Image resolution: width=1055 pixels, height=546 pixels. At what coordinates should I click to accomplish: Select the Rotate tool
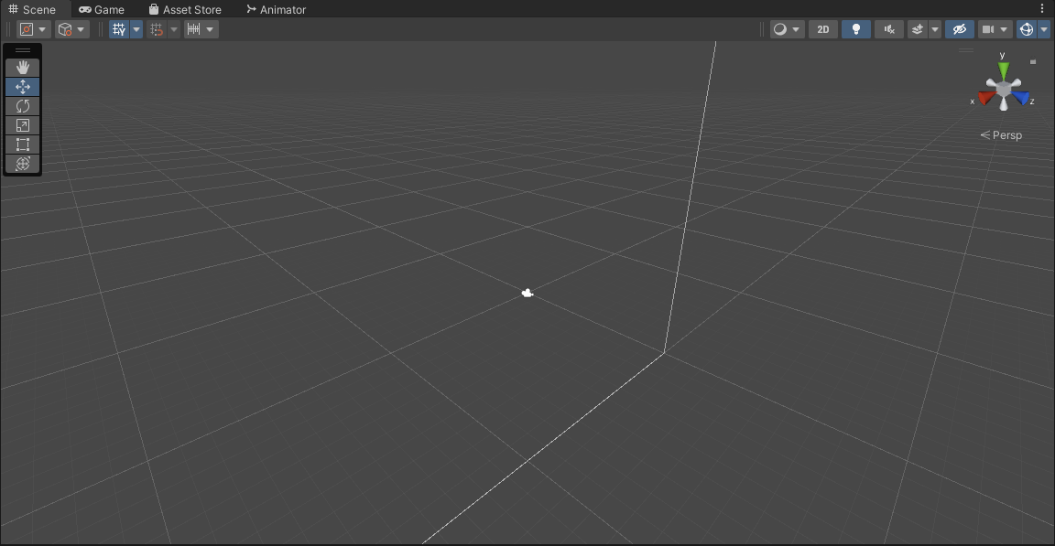[x=22, y=106]
